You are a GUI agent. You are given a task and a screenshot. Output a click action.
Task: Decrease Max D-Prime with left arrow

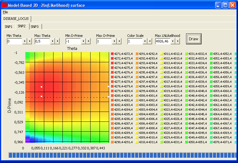114,41
